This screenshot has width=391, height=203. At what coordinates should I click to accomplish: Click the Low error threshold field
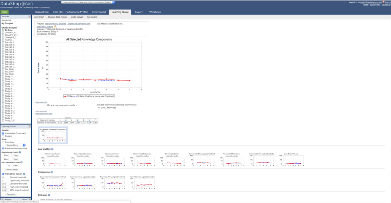coord(5,184)
